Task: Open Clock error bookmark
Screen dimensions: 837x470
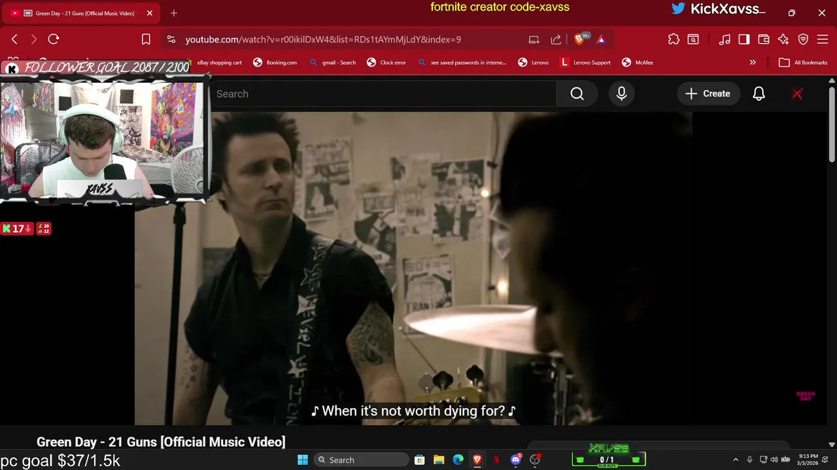Action: pos(386,63)
